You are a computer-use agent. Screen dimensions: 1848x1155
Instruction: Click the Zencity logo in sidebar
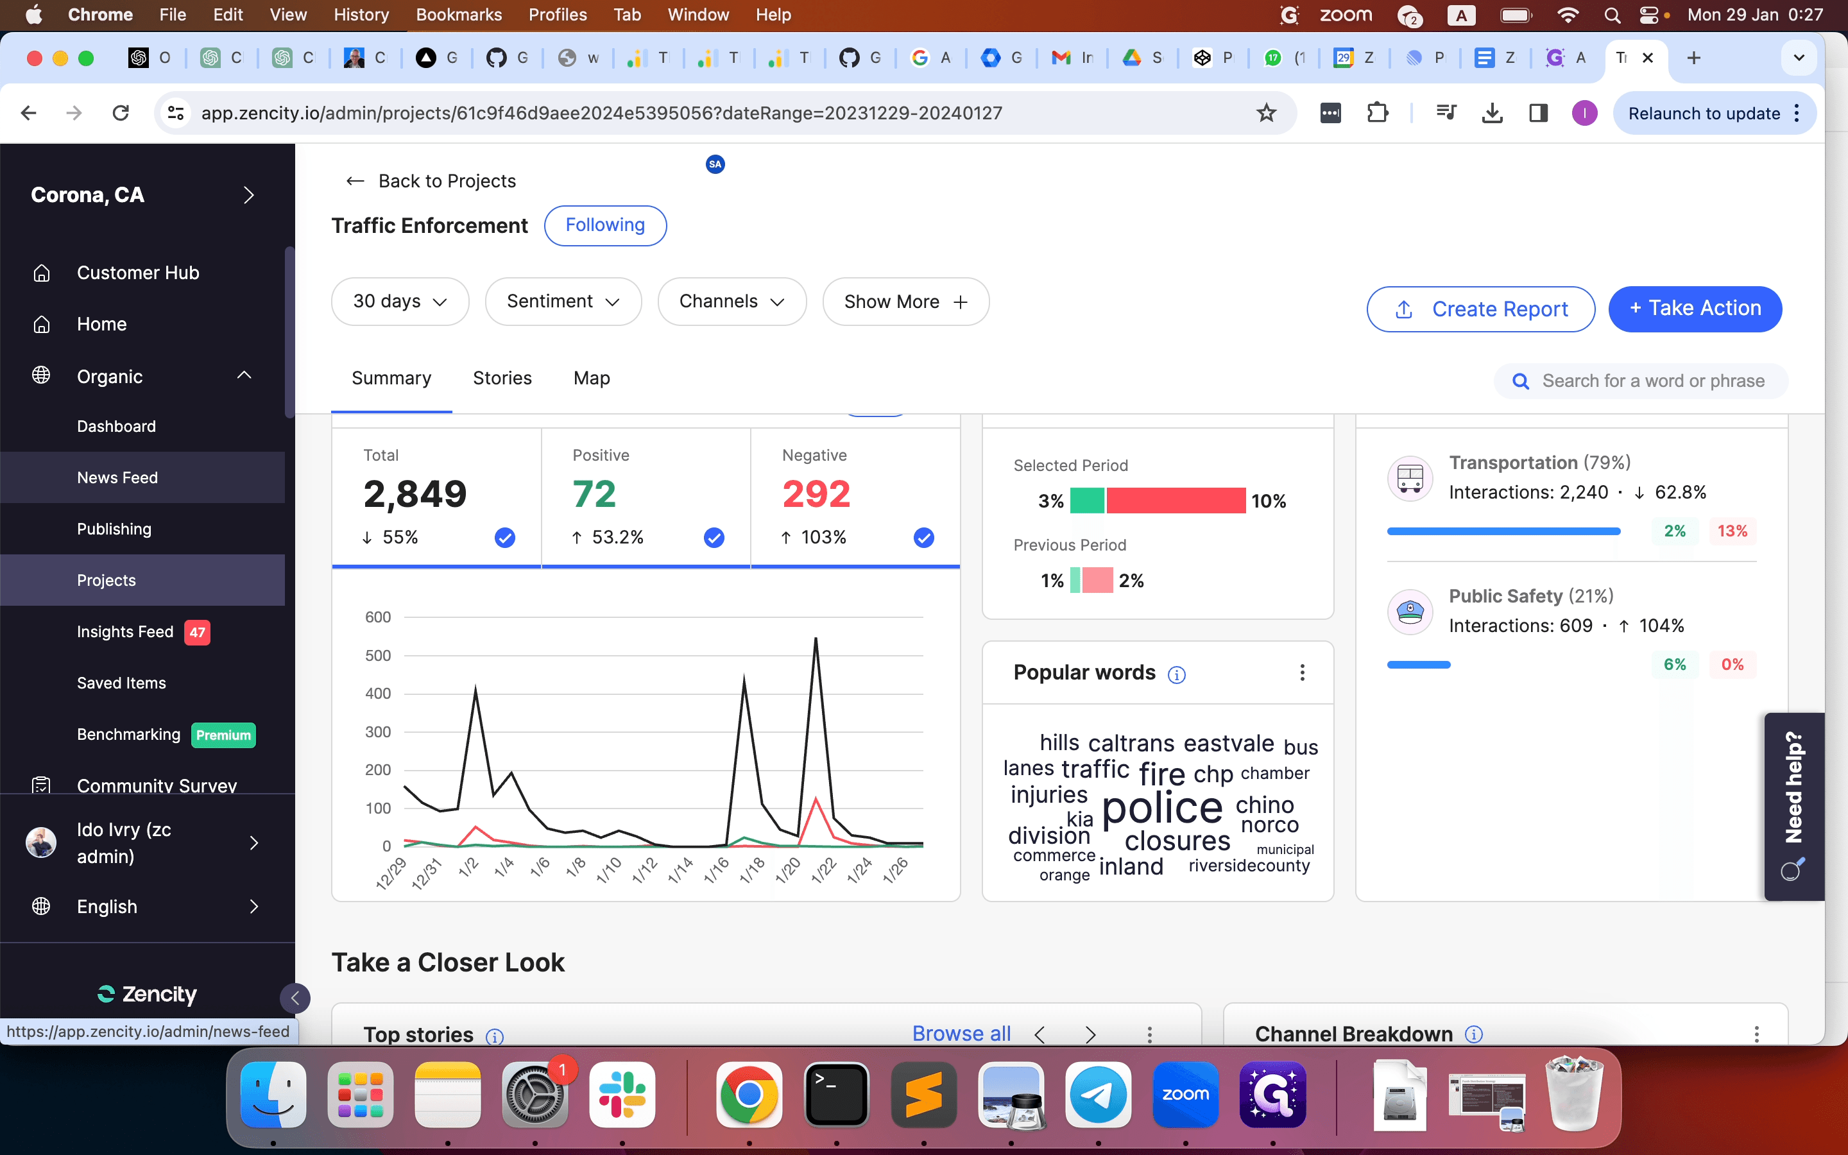pyautogui.click(x=146, y=993)
